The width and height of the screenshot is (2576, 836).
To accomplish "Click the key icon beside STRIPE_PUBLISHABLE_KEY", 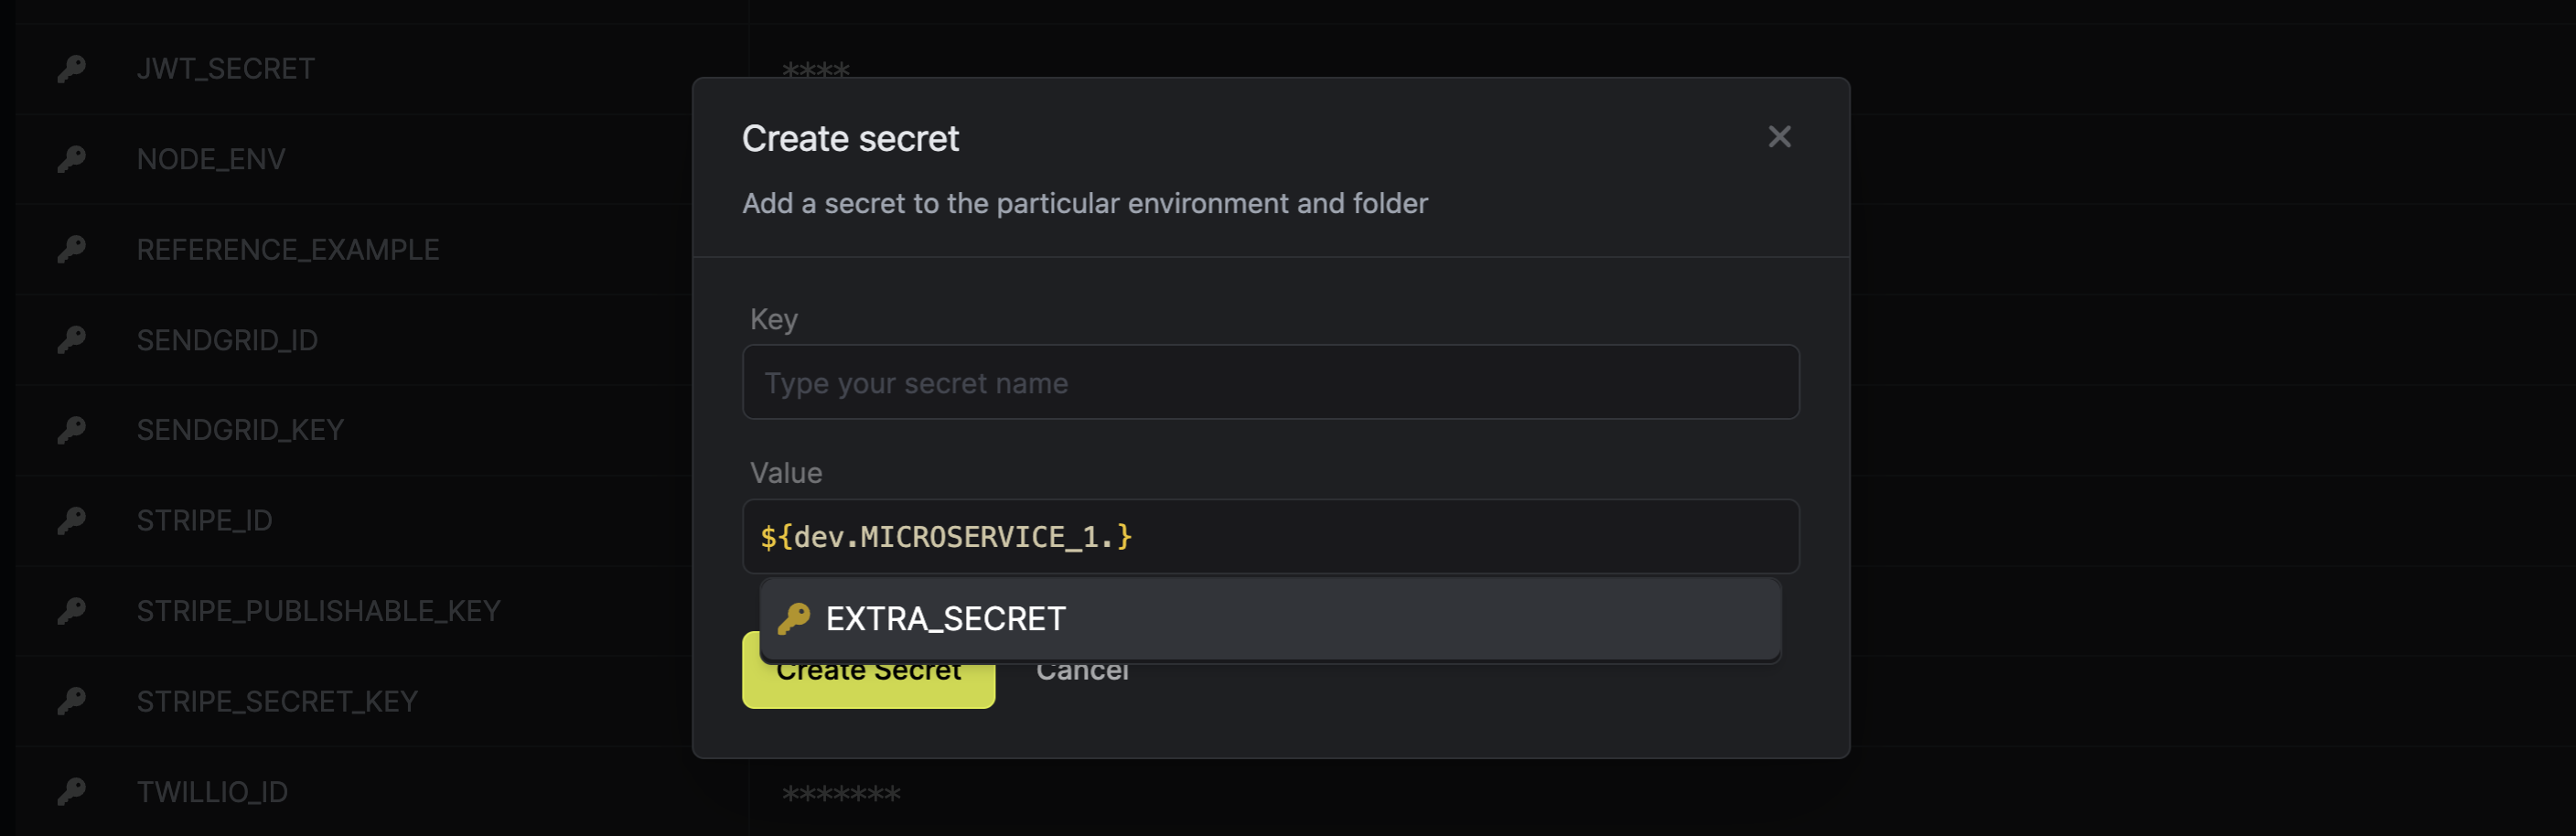I will 70,611.
